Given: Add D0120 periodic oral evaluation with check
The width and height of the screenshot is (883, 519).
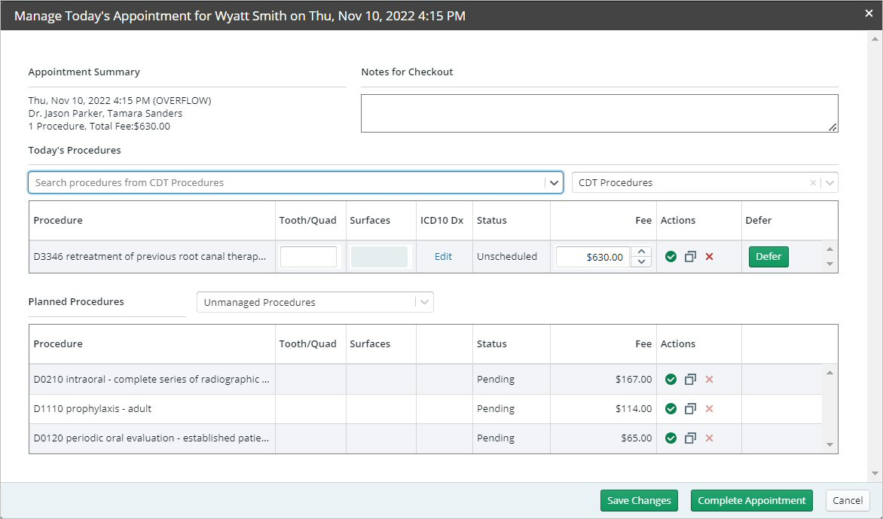Looking at the screenshot, I should (x=670, y=438).
